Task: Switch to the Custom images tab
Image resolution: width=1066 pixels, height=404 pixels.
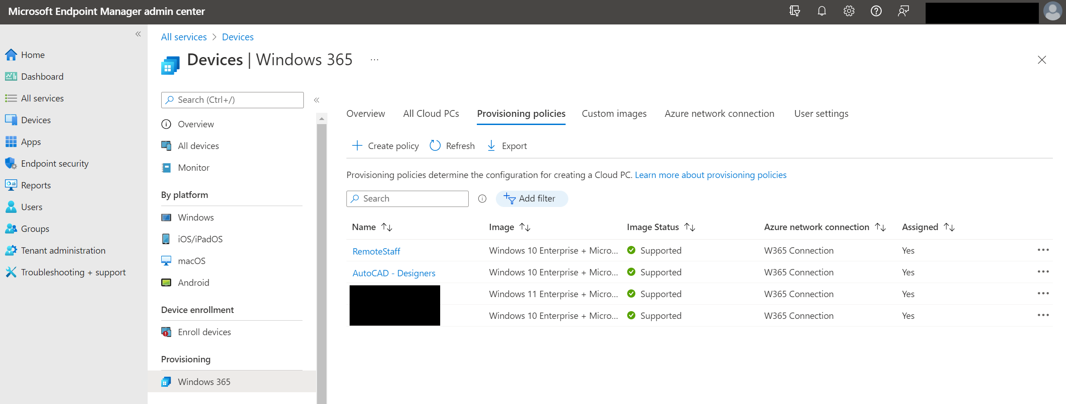Action: 614,114
